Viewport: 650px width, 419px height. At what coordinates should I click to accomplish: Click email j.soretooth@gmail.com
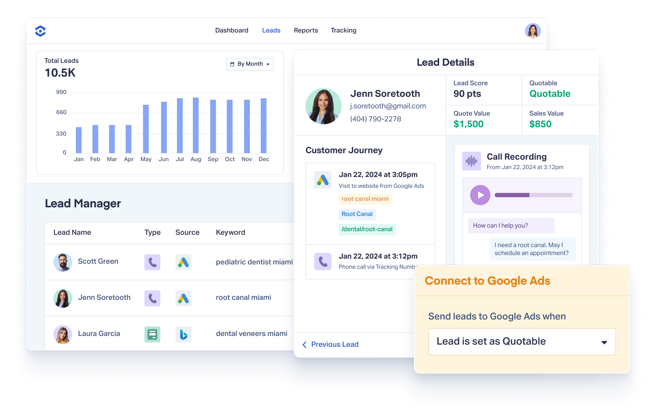(388, 106)
